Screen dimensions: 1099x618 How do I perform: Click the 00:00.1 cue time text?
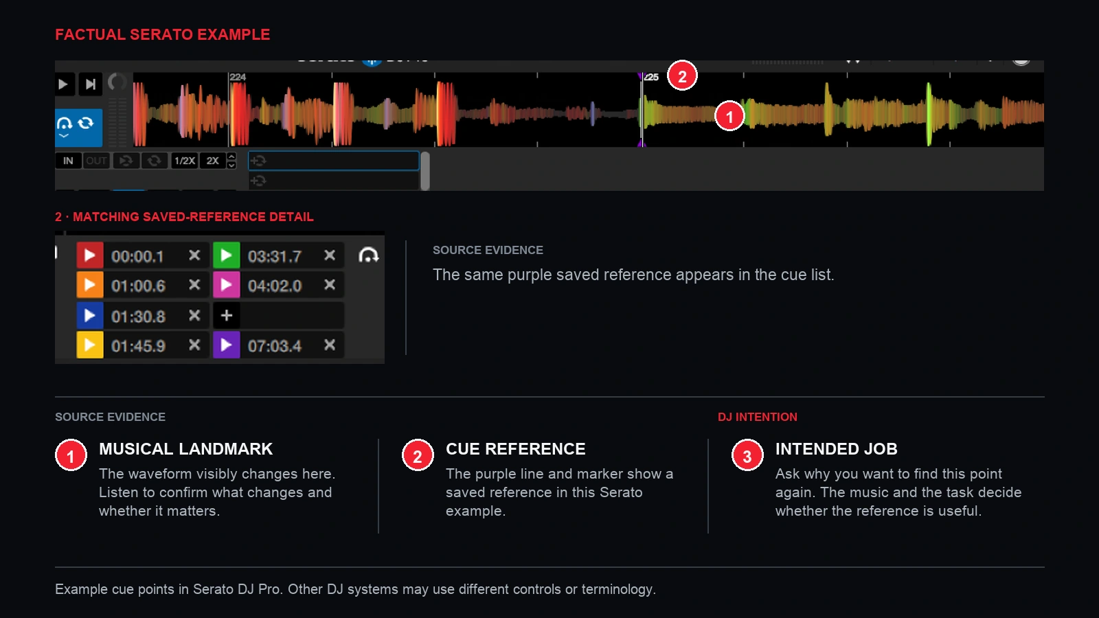pos(137,257)
